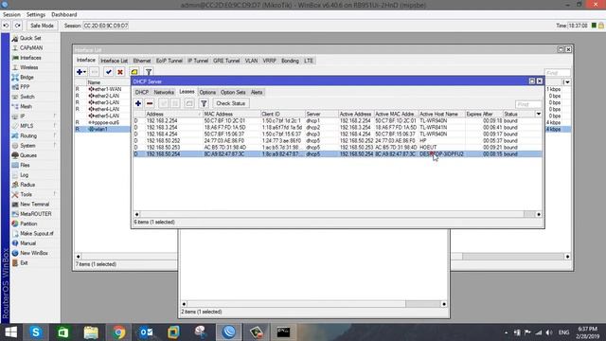606x341 pixels.
Task: Open Dashboard menu
Action: [64, 15]
